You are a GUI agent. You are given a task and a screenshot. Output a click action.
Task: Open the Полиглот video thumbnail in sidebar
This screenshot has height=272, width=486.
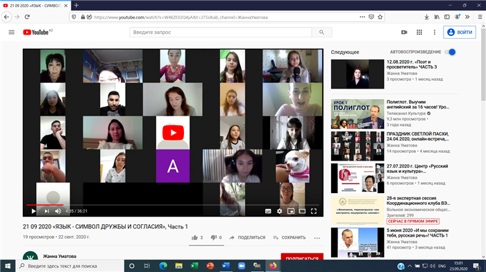tap(358, 114)
